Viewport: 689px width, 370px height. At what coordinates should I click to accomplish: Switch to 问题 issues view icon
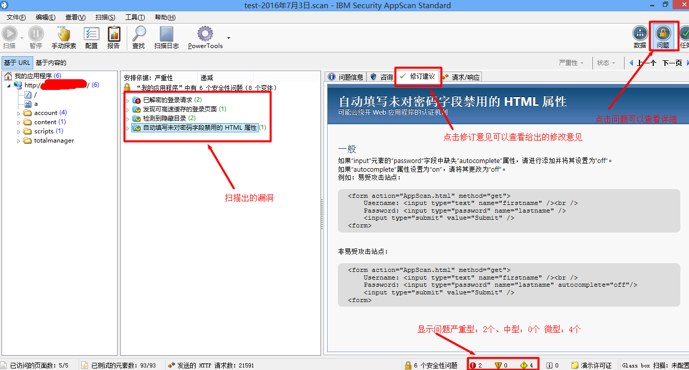[663, 33]
